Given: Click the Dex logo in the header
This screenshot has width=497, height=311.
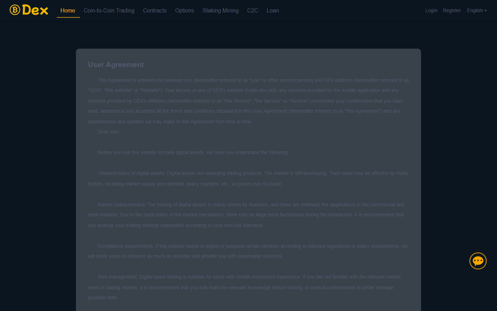Looking at the screenshot, I should [29, 10].
